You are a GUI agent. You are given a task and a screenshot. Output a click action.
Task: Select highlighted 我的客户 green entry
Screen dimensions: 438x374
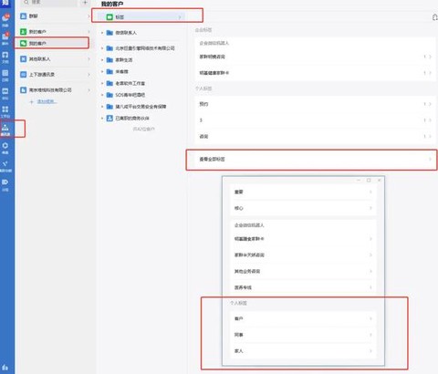(52, 43)
